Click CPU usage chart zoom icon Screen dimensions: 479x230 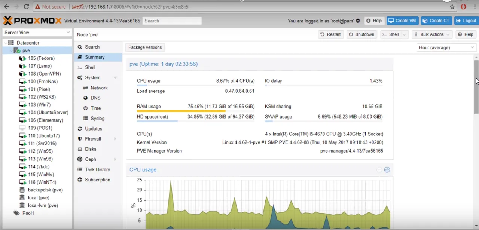pos(387,170)
